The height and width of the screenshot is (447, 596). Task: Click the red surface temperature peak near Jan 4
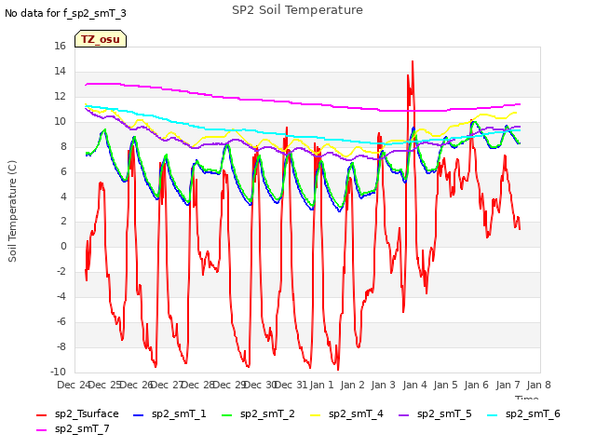tap(413, 62)
